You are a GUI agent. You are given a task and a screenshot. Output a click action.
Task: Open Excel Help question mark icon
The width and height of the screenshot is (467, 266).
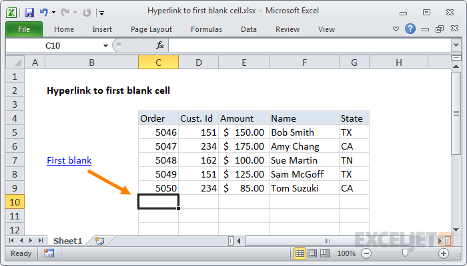(410, 29)
